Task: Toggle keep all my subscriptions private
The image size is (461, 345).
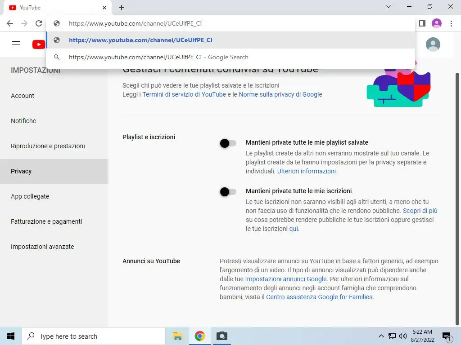Action: pos(228,192)
